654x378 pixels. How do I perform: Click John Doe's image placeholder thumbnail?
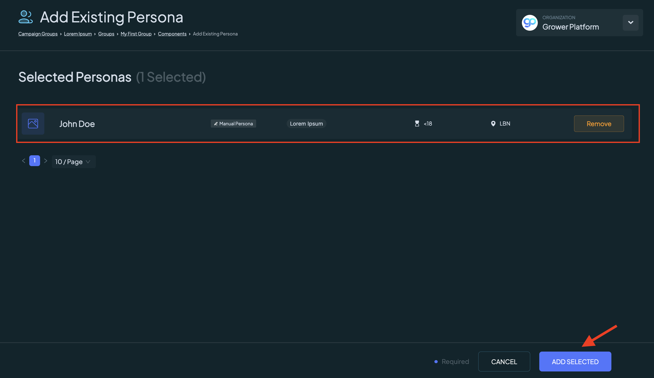(x=33, y=124)
